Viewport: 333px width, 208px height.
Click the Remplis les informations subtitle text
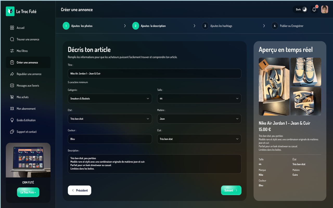click(x=123, y=57)
